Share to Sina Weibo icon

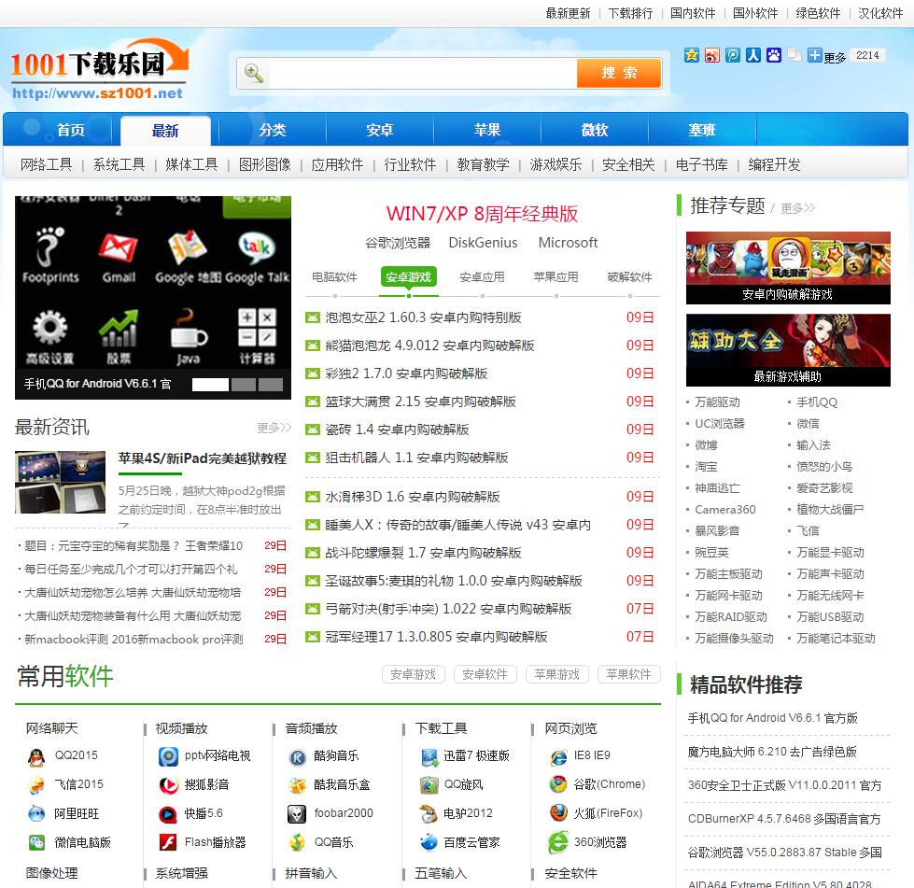711,55
